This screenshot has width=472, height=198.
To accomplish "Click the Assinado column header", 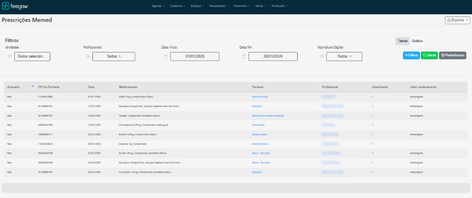I will coord(13,87).
